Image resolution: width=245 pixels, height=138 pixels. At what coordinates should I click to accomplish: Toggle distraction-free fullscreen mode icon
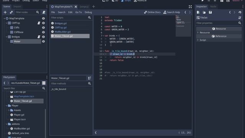pos(190,7)
